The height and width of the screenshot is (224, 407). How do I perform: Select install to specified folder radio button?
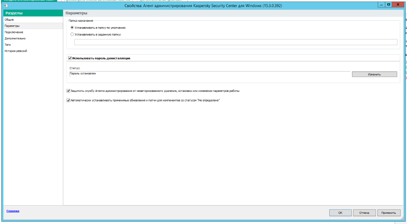72,34
